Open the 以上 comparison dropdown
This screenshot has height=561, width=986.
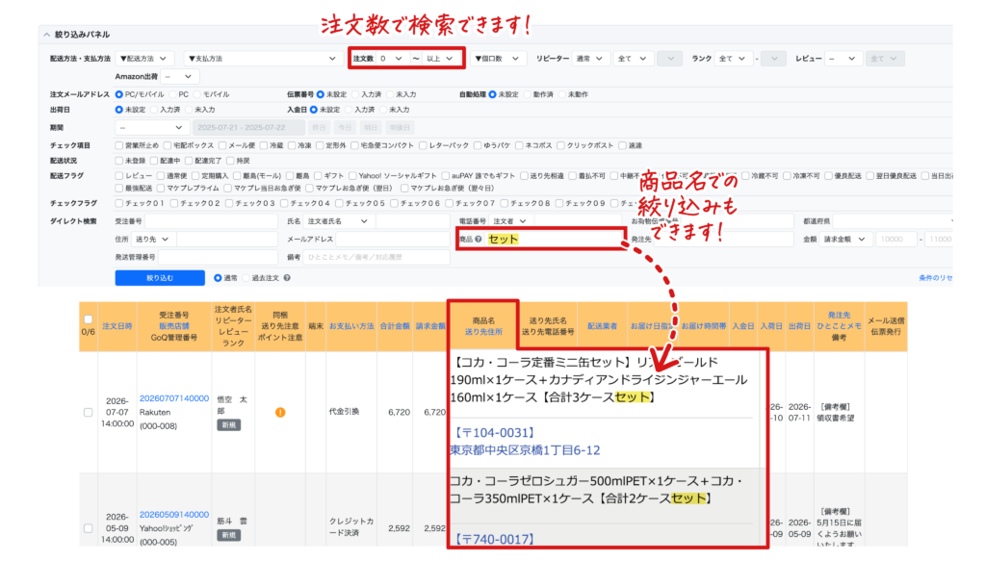coord(440,59)
